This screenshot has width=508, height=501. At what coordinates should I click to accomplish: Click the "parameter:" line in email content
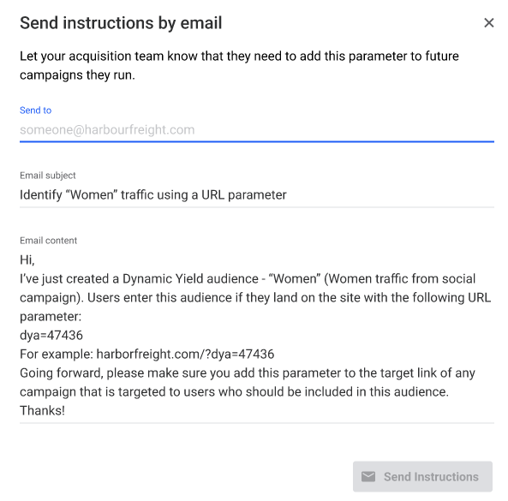[x=51, y=317]
